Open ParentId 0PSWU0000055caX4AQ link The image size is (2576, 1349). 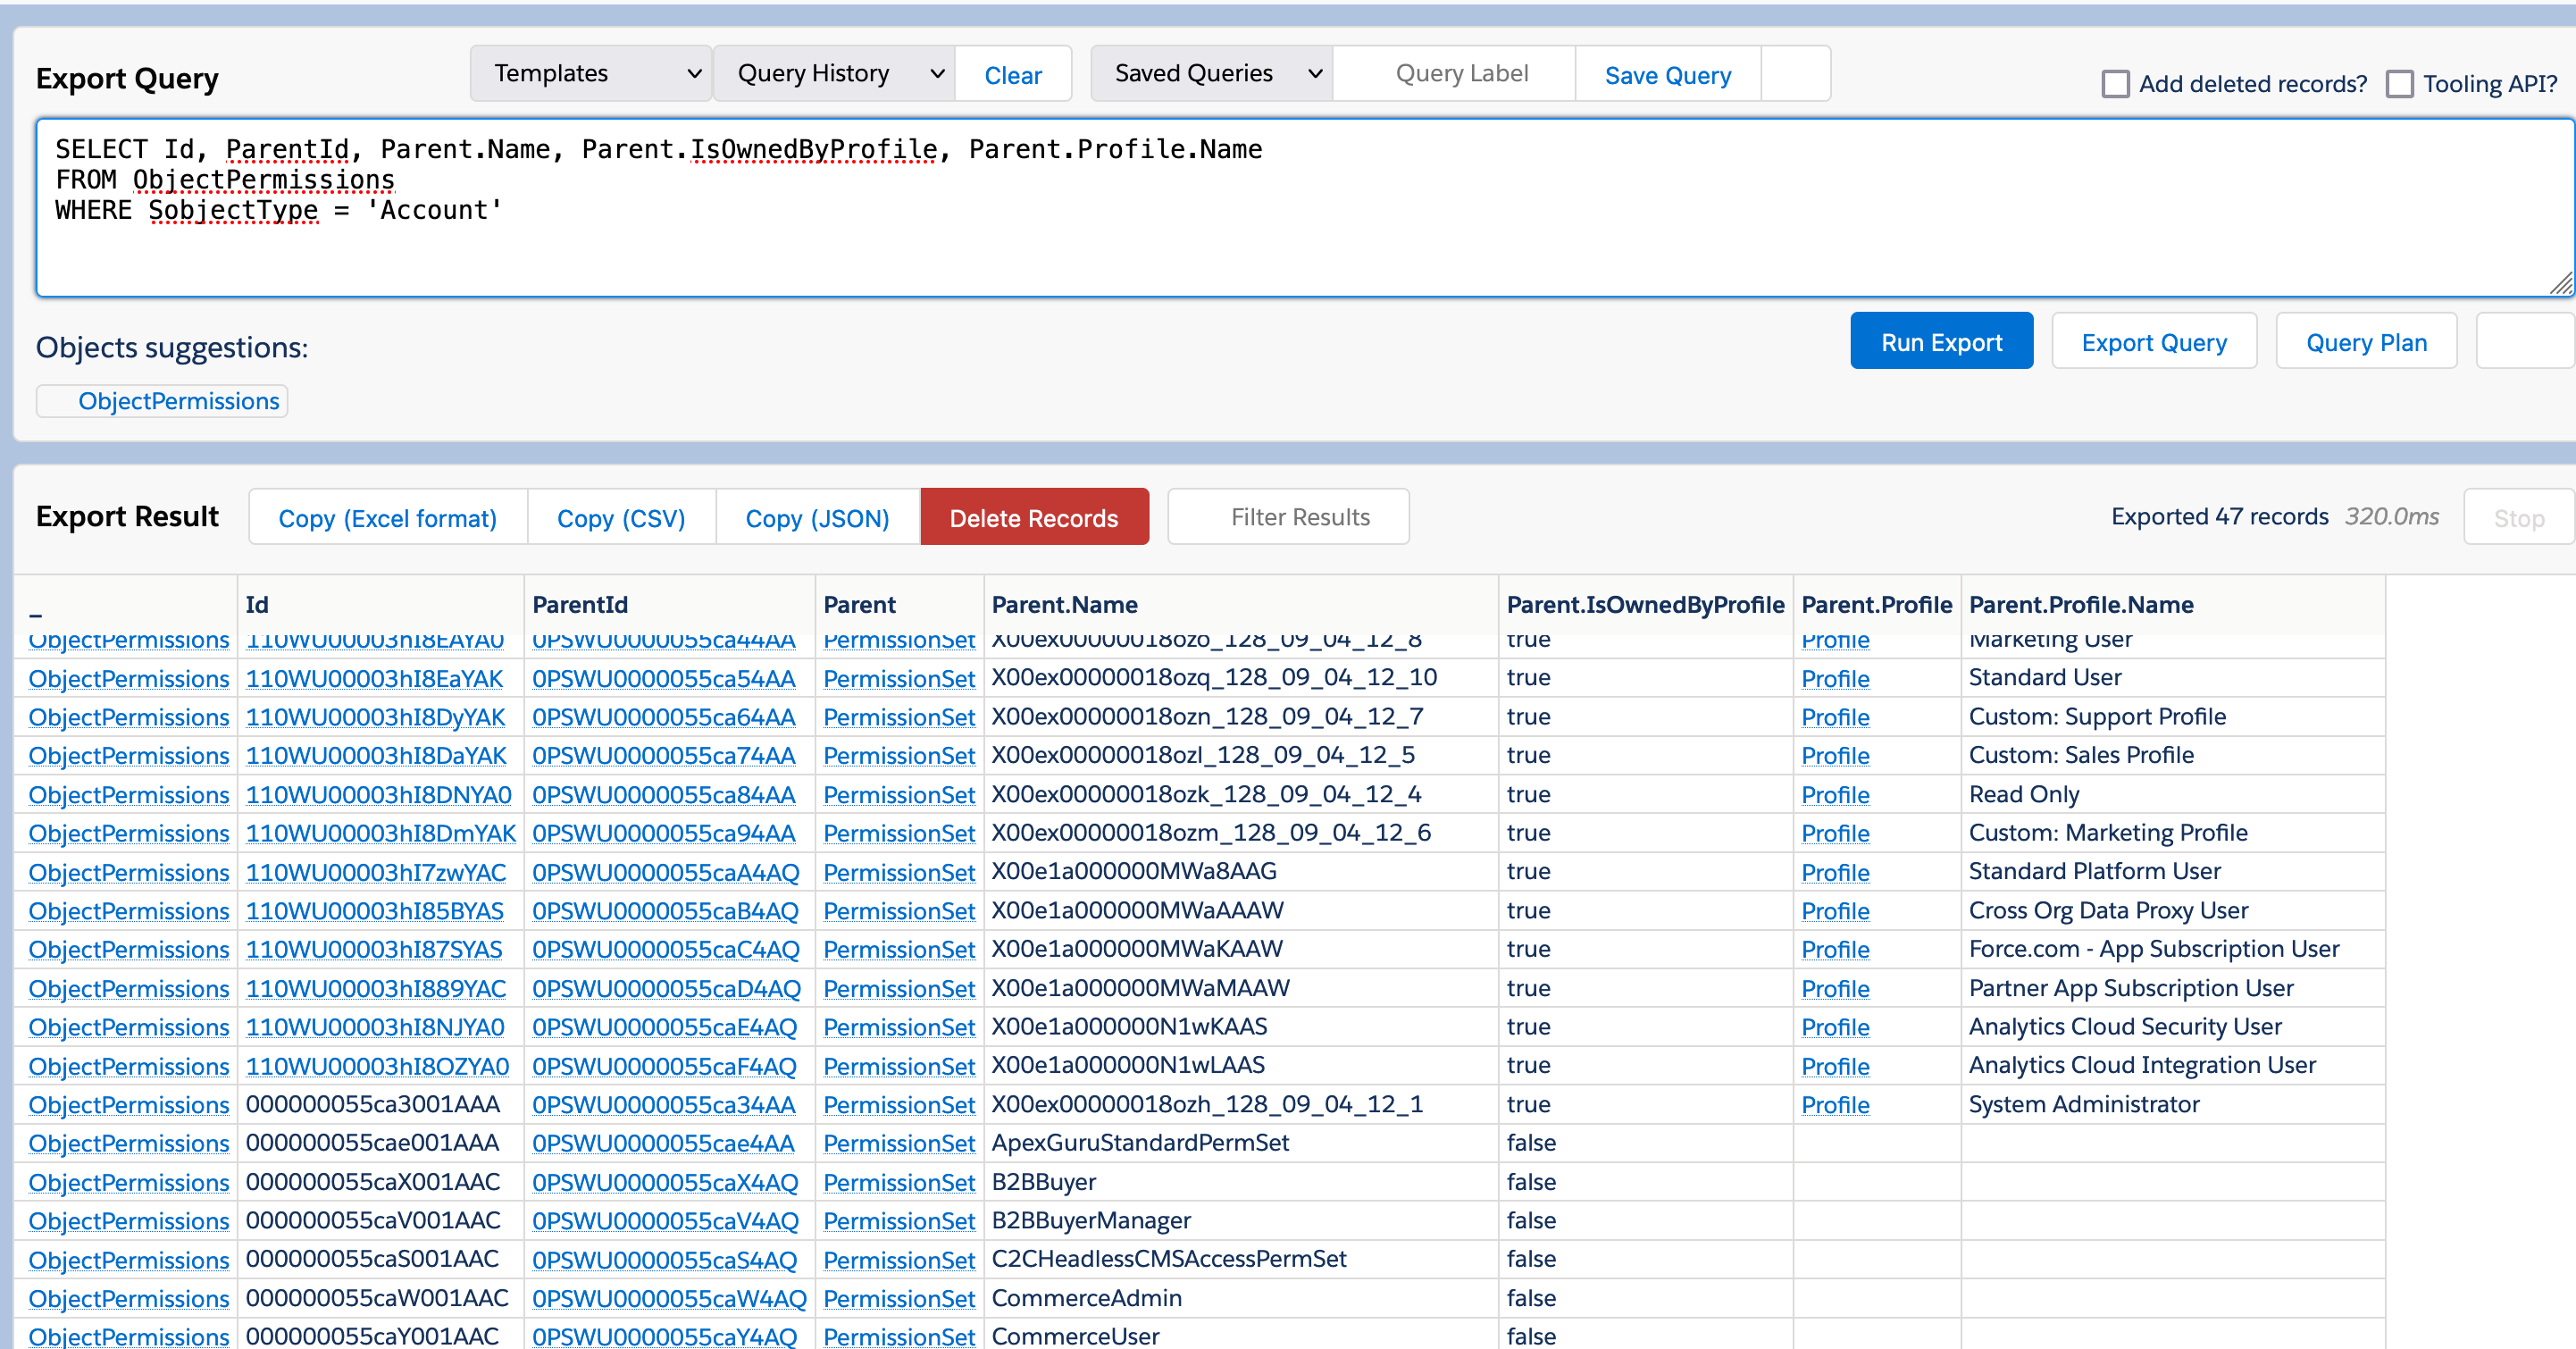pos(664,1182)
